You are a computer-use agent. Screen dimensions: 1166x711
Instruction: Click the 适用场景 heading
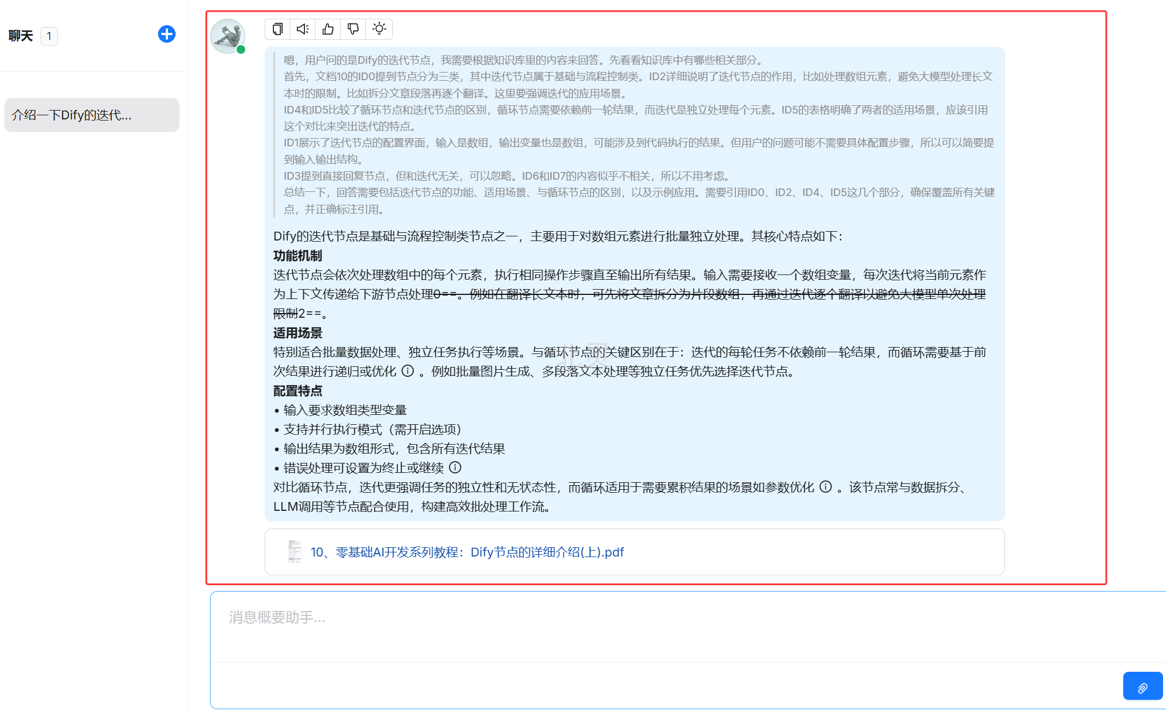coord(297,333)
